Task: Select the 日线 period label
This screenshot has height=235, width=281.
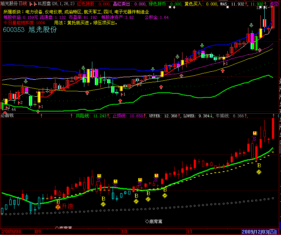Action: point(23,4)
